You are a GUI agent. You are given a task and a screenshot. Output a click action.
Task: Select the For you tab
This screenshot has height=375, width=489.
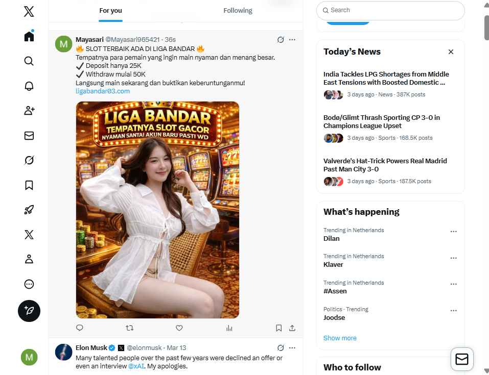pos(110,11)
